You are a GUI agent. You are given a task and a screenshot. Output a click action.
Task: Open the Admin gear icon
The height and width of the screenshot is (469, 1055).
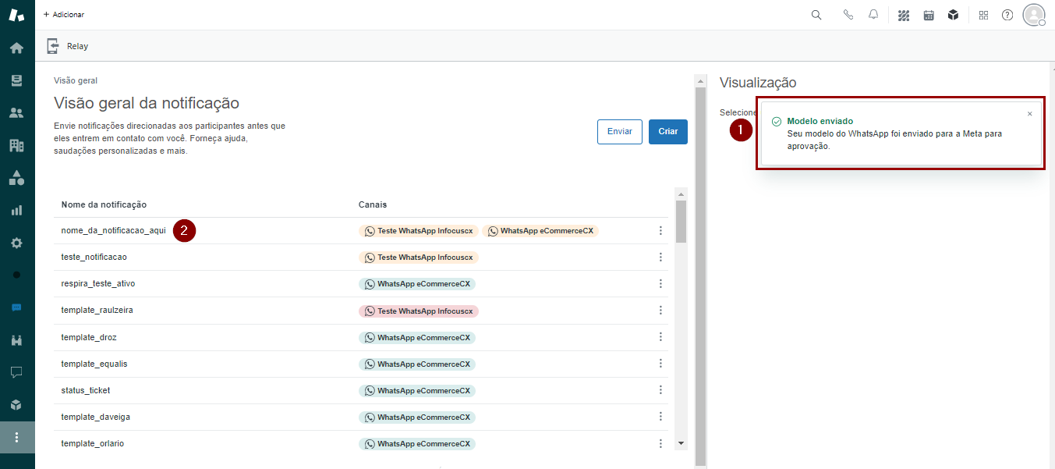[16, 243]
